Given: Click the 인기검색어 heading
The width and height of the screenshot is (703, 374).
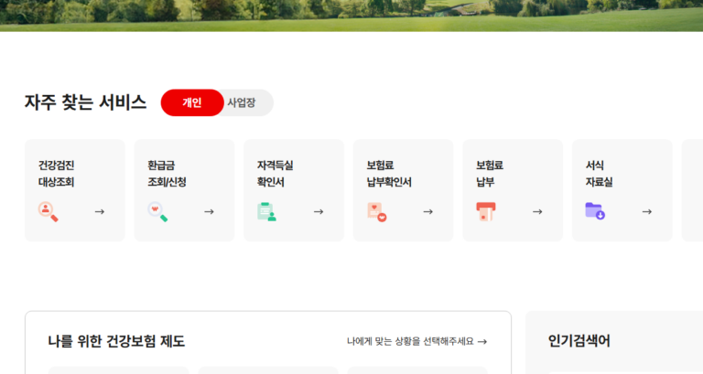Looking at the screenshot, I should pos(579,341).
